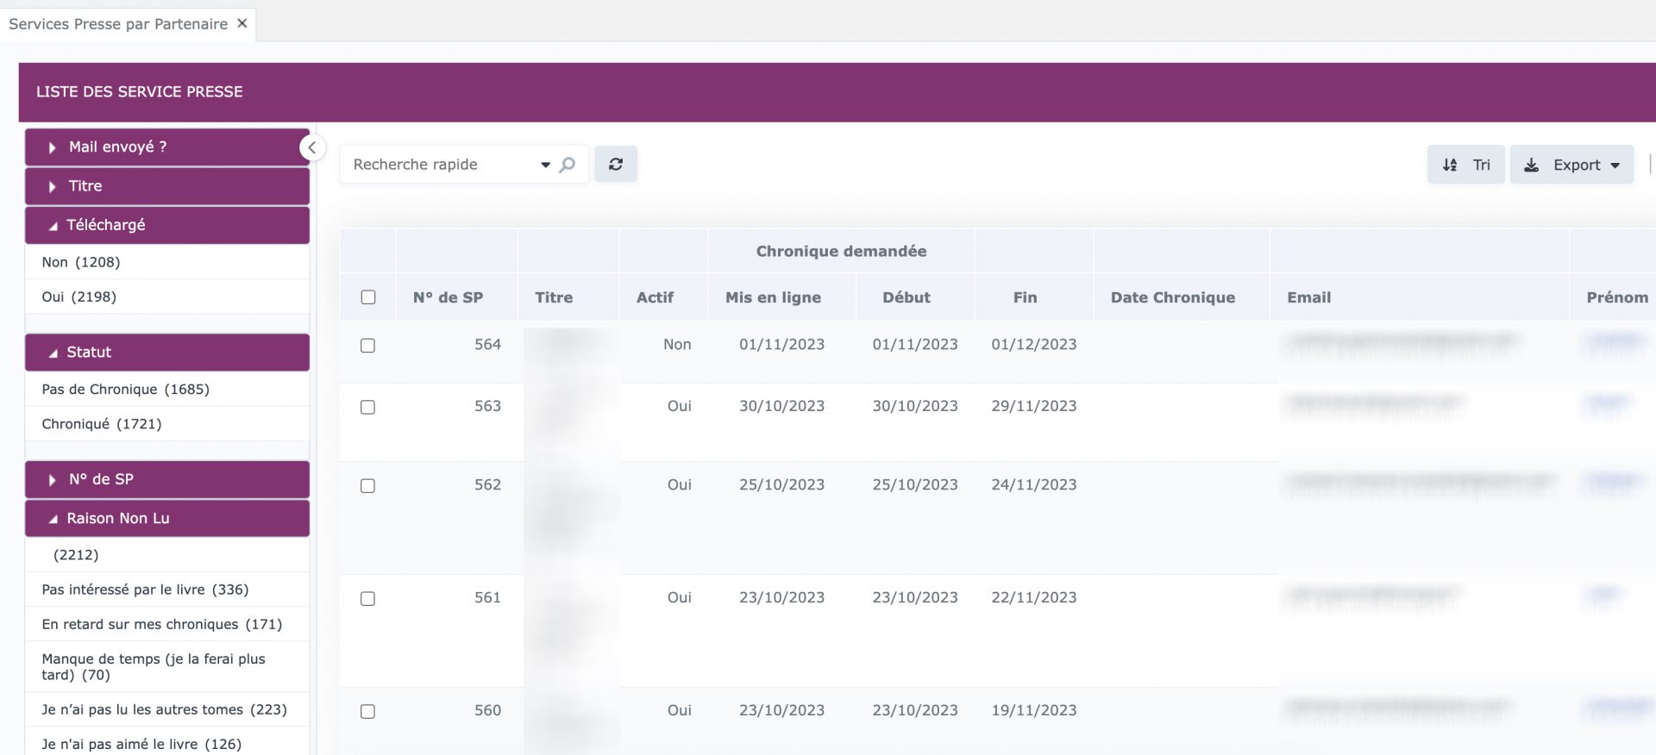This screenshot has width=1656, height=755.
Task: Filter Téléchargé by Oui (2198)
Action: coord(167,296)
